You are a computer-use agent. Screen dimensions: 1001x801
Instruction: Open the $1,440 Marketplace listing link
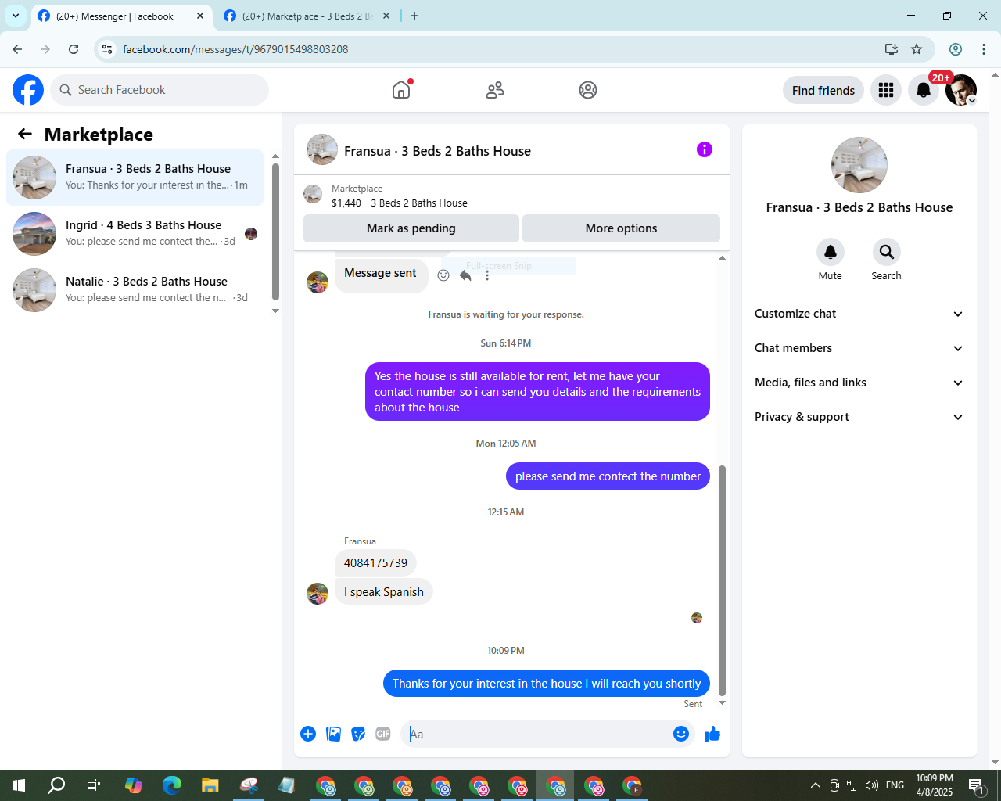pyautogui.click(x=400, y=203)
